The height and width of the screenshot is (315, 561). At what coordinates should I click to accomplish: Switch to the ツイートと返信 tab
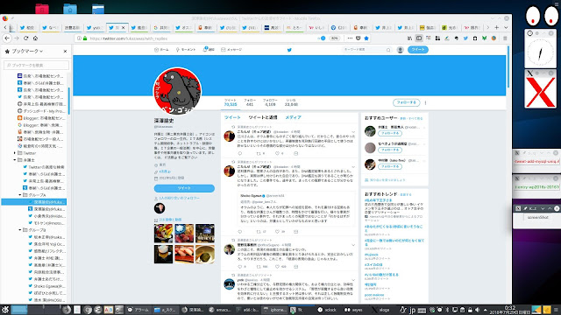263,117
